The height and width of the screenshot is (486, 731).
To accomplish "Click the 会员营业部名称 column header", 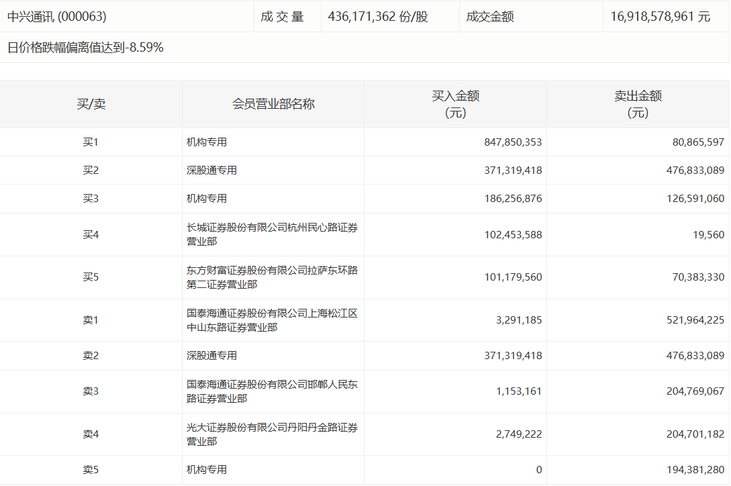I will tap(273, 104).
